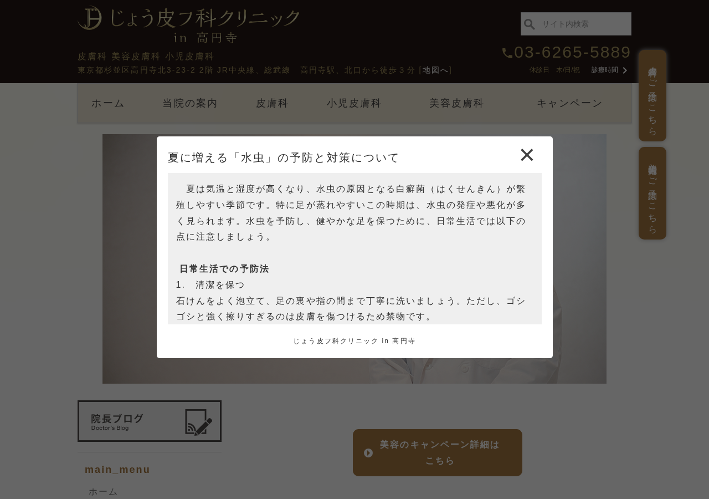Open the 診療時間 link with chevron
Image resolution: width=709 pixels, height=499 pixels.
pos(609,70)
